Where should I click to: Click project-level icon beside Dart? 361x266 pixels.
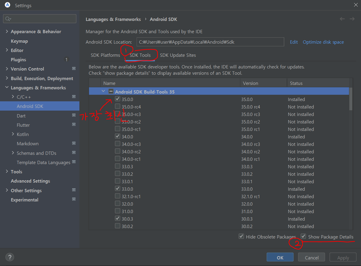tap(74, 115)
